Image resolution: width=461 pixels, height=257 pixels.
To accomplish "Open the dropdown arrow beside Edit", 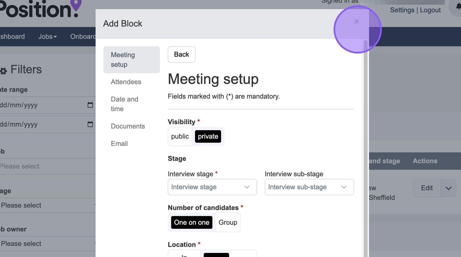I will [x=448, y=188].
